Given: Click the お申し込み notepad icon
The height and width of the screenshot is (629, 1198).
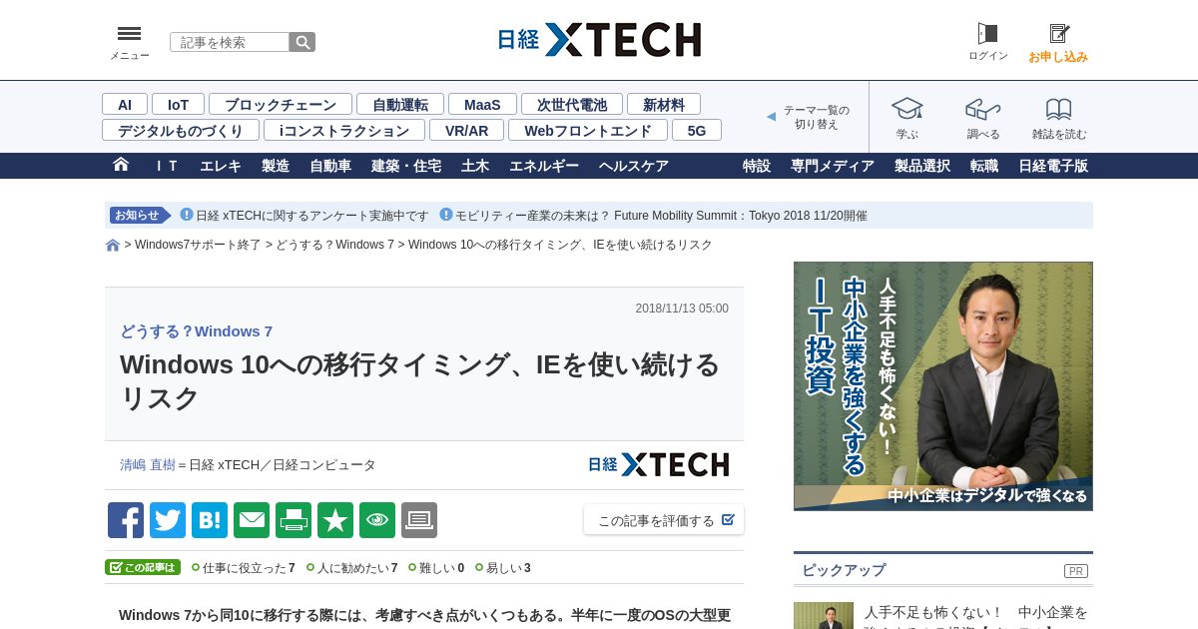Looking at the screenshot, I should point(1059,34).
